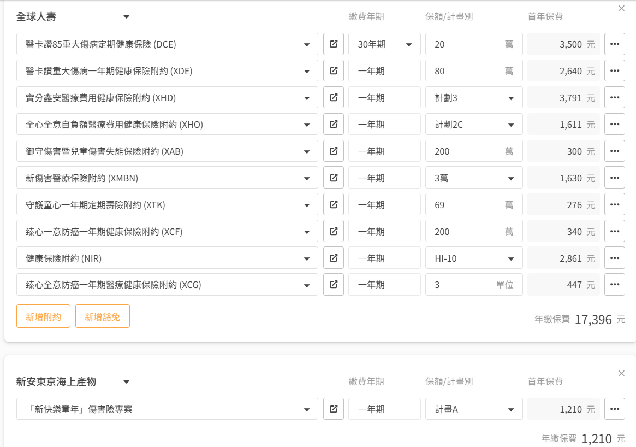Open more options for XDE row

point(615,70)
